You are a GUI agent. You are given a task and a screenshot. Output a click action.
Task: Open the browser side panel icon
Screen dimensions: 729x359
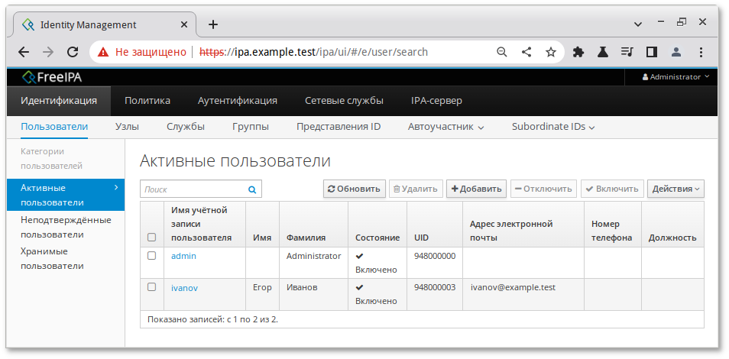652,52
